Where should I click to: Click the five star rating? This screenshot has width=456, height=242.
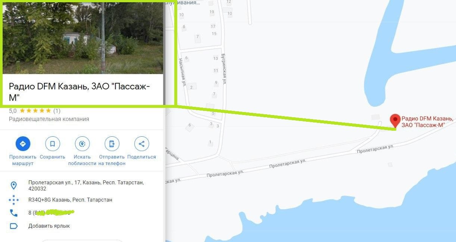(x=35, y=111)
